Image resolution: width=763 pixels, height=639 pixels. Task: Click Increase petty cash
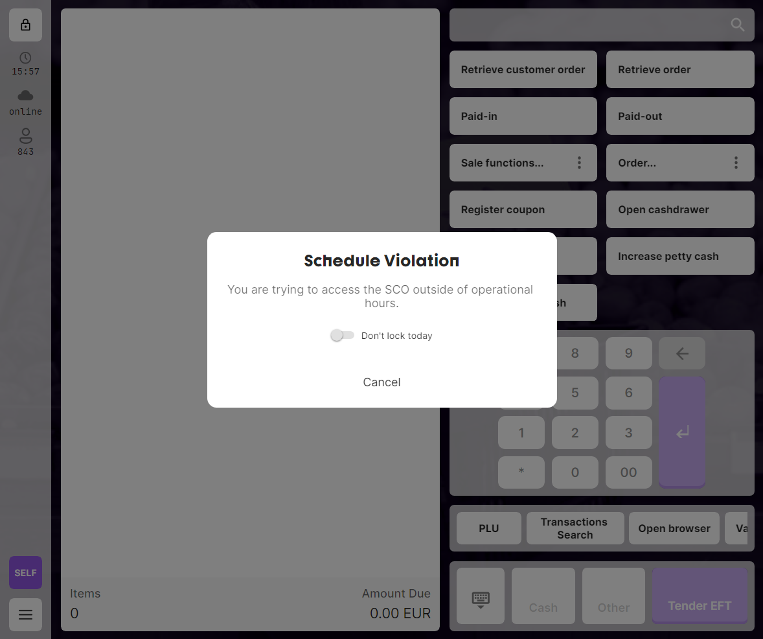(680, 256)
